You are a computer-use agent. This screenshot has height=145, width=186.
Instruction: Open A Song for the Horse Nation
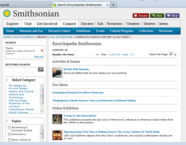click(80, 116)
